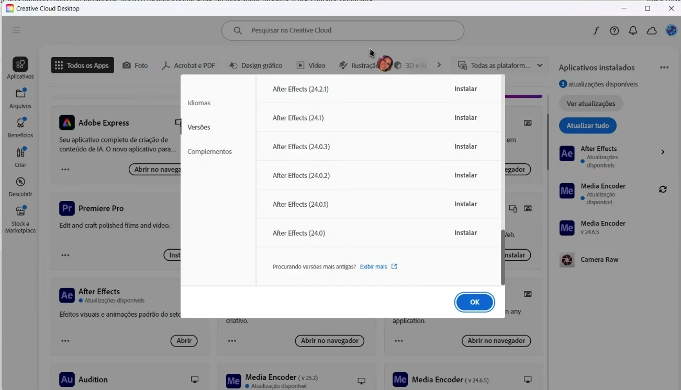Install After Effects (24.0.3)
Viewport: 681px width, 390px height.
pos(465,147)
